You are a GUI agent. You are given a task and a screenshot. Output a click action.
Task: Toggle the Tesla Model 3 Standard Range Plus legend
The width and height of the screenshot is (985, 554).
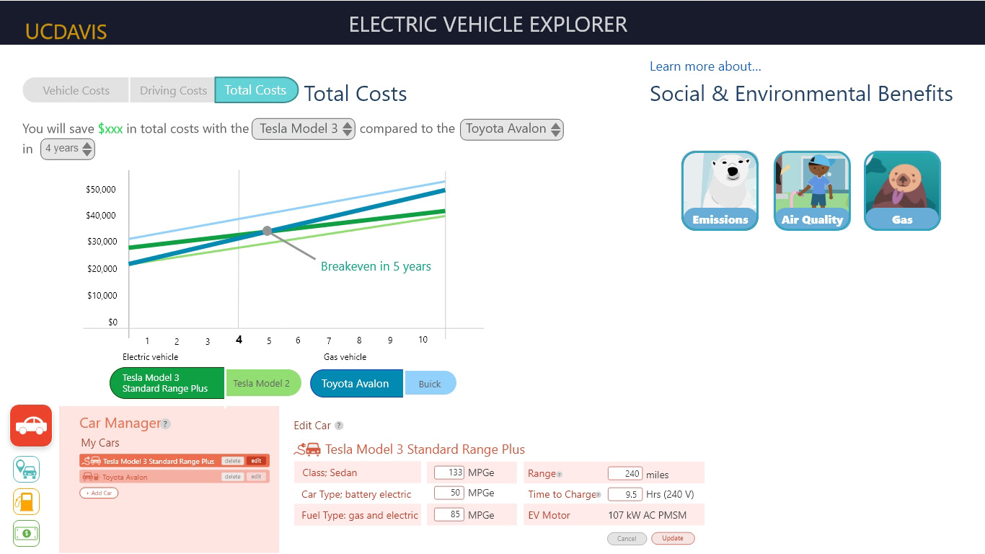(x=167, y=383)
